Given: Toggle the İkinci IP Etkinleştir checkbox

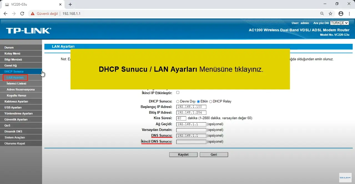Looking at the screenshot, I should (x=178, y=92).
